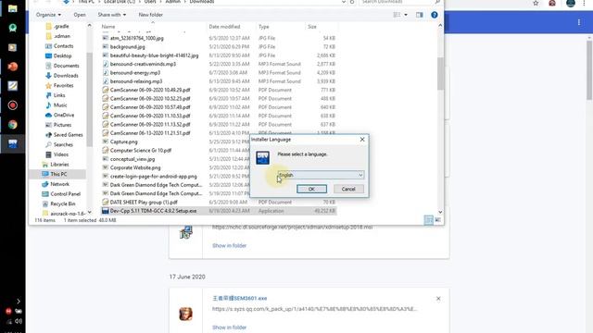Screen dimensions: 593x333
Task: Click Show in folder link under xdmsetup download
Action: (229, 245)
